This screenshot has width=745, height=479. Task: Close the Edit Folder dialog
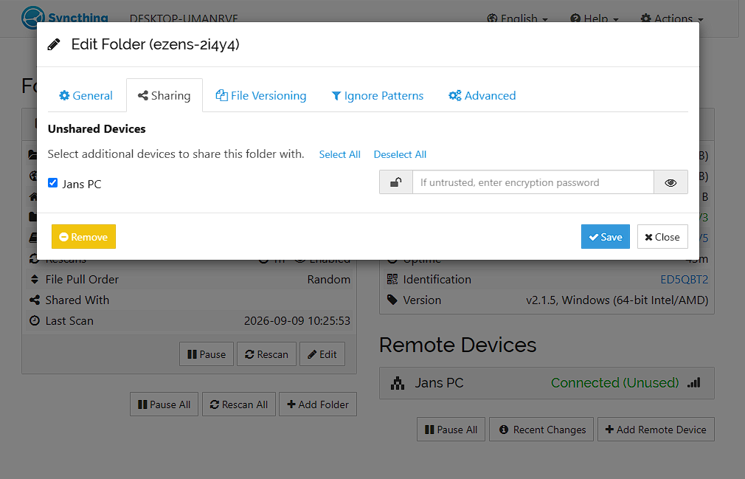662,237
